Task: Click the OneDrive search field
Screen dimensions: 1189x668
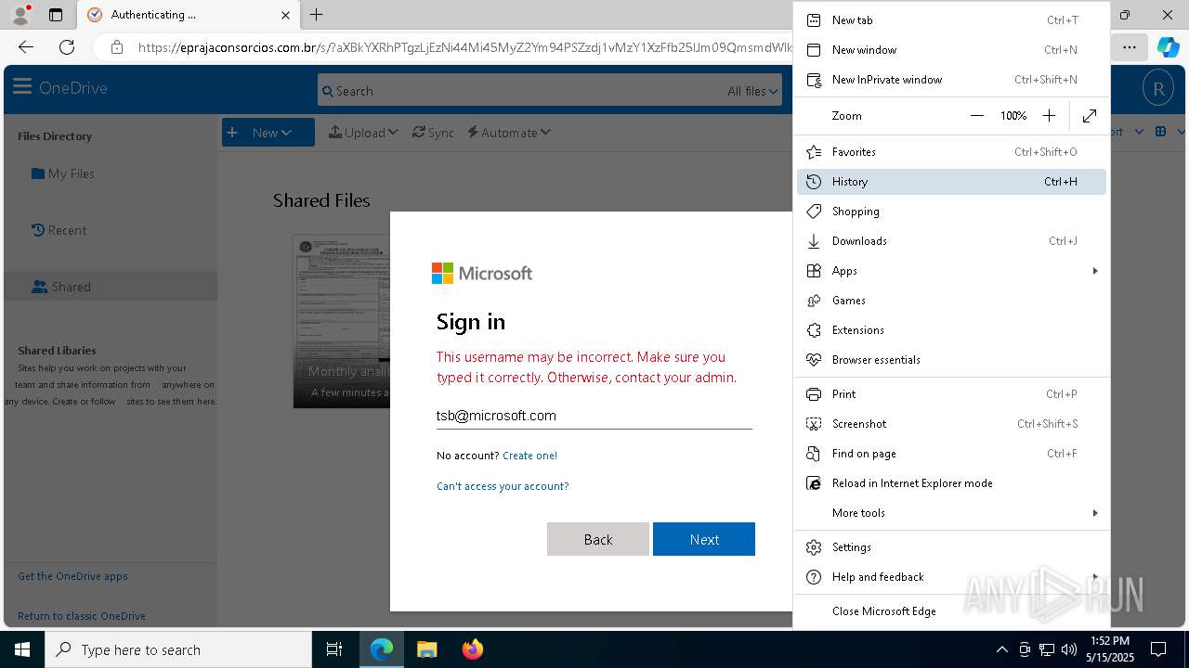Action: (x=520, y=91)
